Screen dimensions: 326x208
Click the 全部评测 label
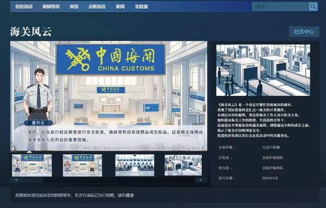tap(227, 147)
